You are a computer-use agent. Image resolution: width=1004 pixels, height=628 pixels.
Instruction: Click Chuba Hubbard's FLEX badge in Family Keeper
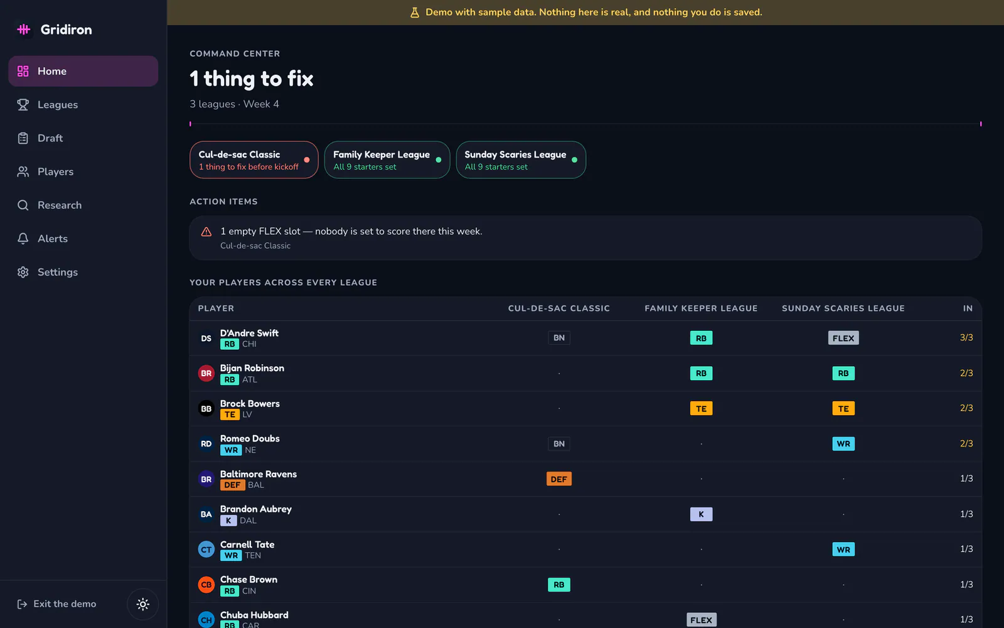pyautogui.click(x=701, y=620)
